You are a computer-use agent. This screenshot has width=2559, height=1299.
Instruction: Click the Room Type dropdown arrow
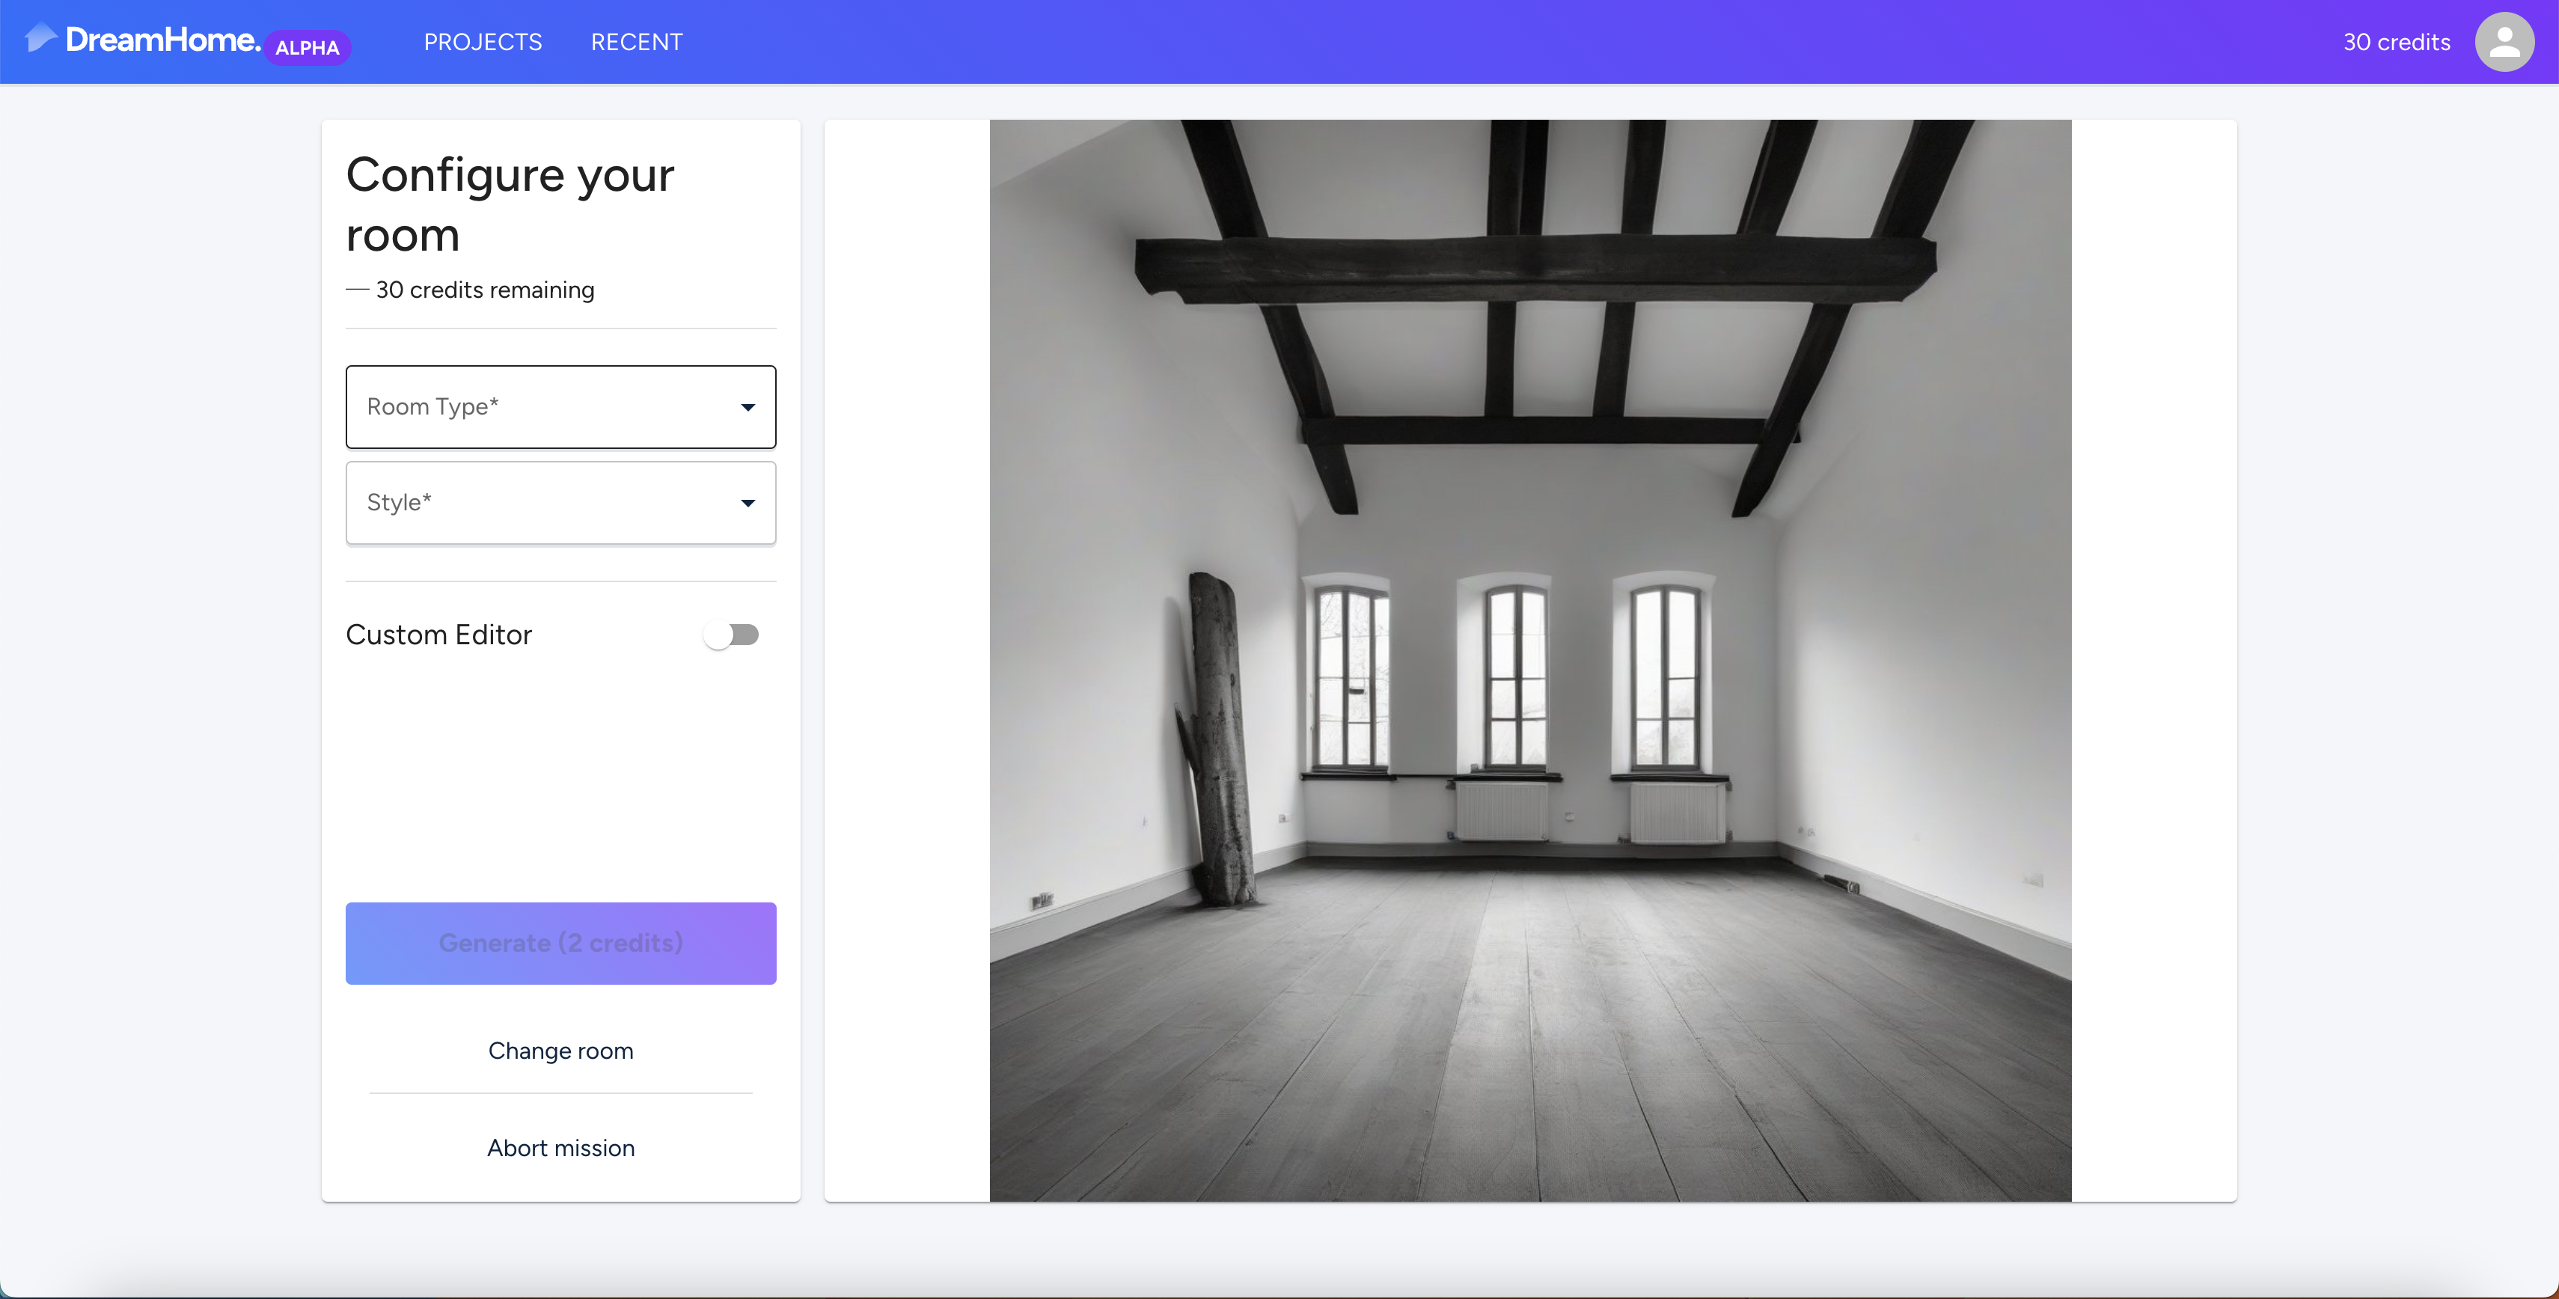pos(748,407)
